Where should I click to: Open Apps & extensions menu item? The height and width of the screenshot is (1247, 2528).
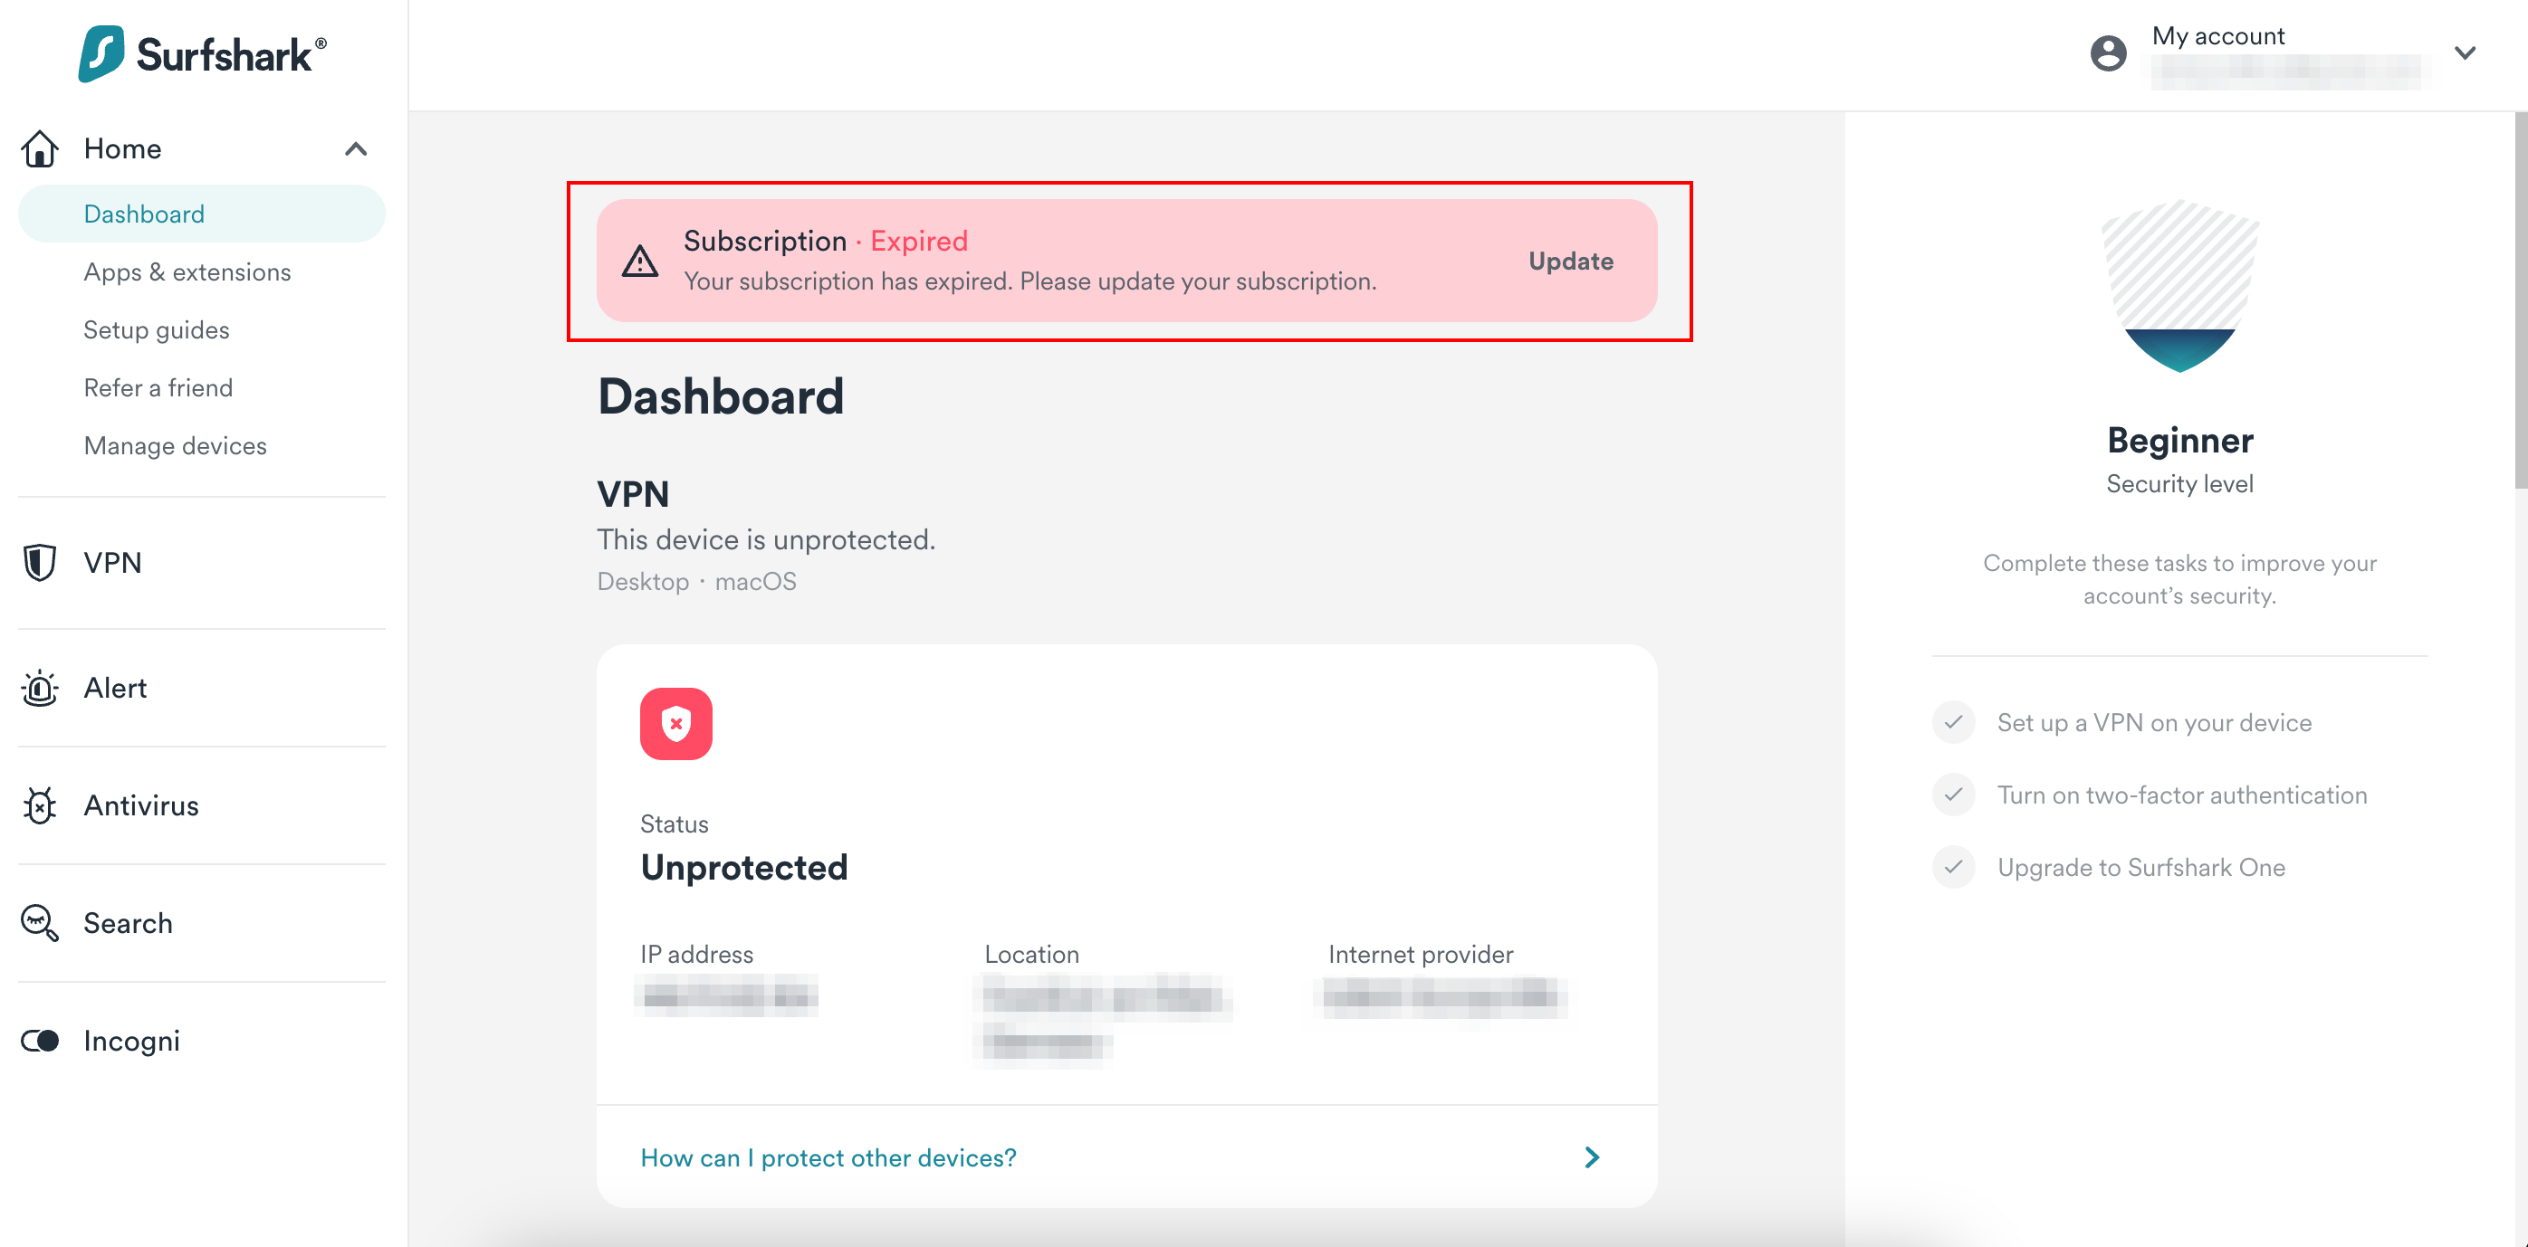[187, 271]
